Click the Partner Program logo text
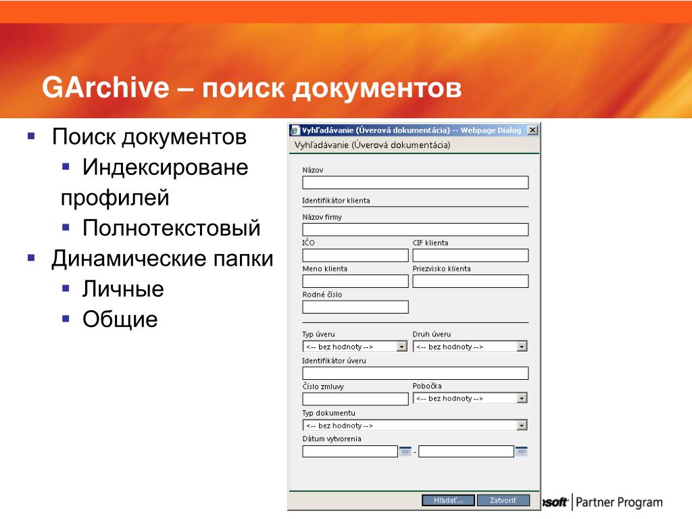692x519 pixels. coord(619,502)
